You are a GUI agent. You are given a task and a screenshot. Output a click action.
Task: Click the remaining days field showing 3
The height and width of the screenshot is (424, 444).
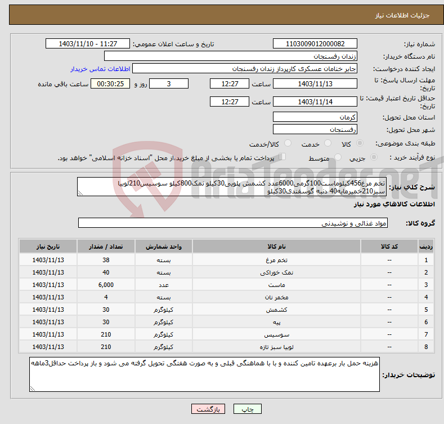[169, 83]
